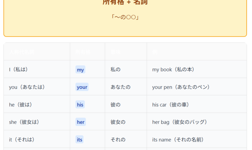This screenshot has height=150, width=252.
Task: Select the cell 'I（私は）'
Action: click(x=37, y=69)
